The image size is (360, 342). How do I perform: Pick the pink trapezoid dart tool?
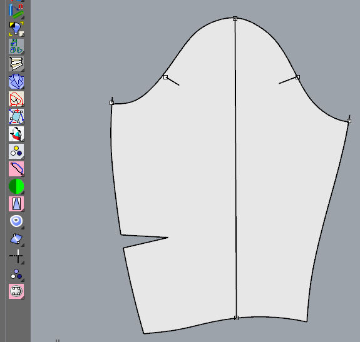coord(16,204)
